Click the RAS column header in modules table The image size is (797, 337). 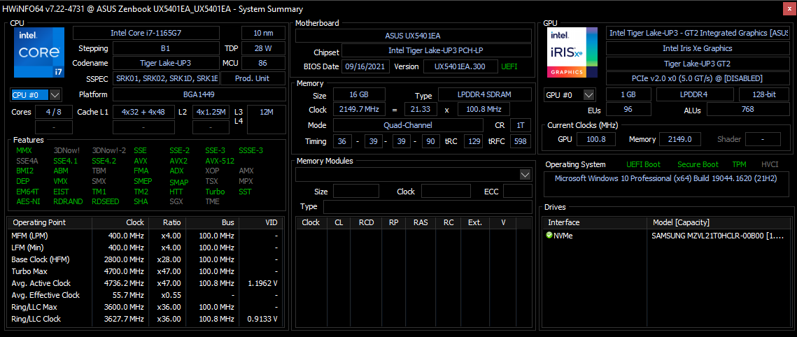[421, 222]
